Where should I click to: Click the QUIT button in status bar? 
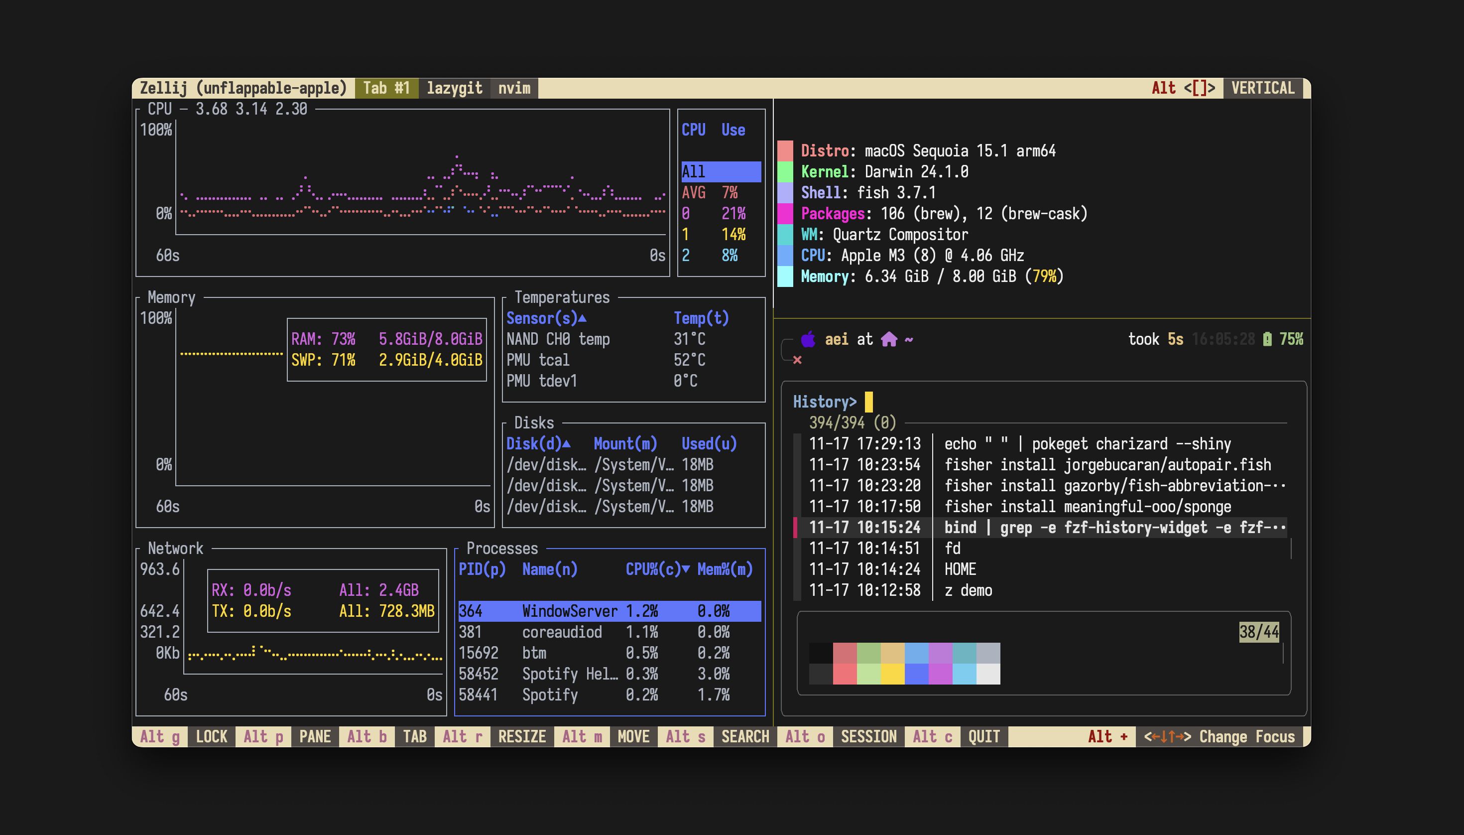point(983,736)
